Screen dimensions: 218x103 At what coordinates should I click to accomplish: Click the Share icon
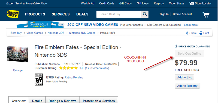tap(187, 33)
